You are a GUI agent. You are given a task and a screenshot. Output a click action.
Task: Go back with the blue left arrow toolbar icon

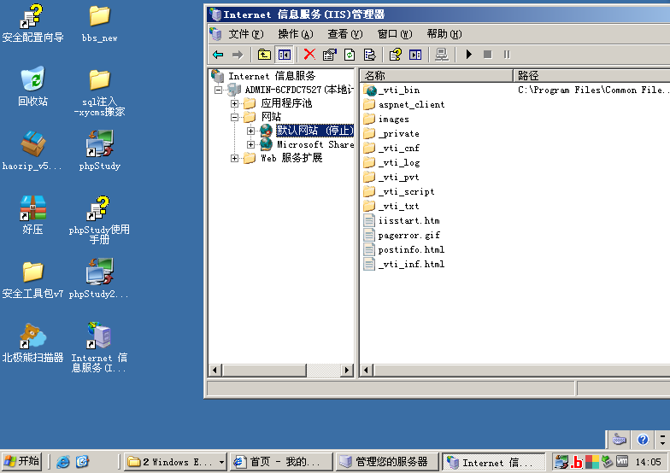click(x=218, y=55)
